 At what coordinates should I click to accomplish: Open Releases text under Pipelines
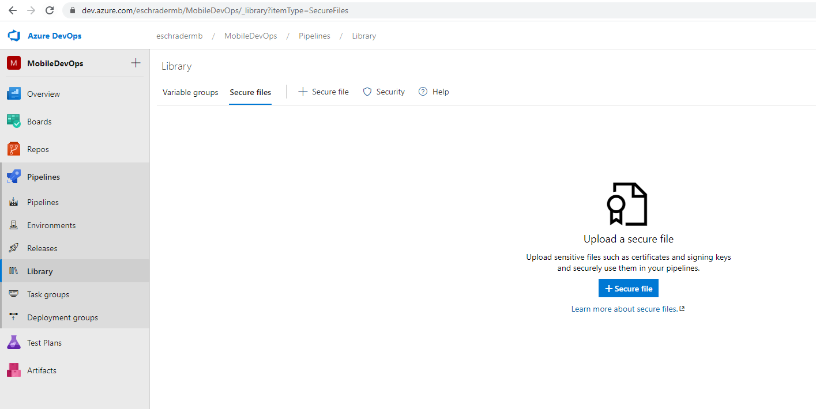[42, 248]
